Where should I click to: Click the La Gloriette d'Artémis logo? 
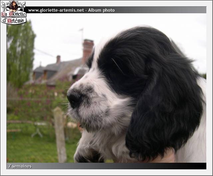coord(13,13)
